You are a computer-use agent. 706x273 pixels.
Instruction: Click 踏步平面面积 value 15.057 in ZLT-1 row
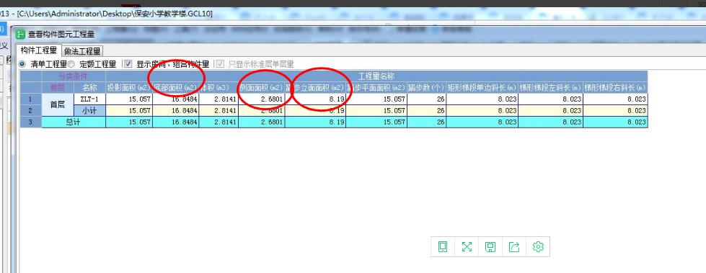tap(376, 99)
